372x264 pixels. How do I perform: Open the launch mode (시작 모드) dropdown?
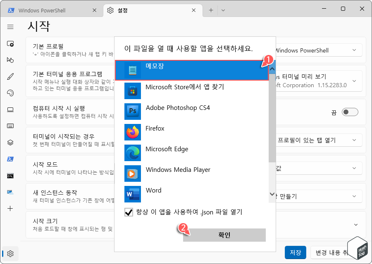click(319, 168)
